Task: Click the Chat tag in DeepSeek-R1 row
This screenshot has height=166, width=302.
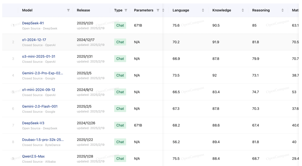Action: tap(120, 25)
